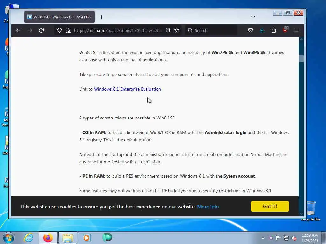326x244 pixels.
Task: Select the Recycle Bin desktop icon
Action: (x=311, y=211)
